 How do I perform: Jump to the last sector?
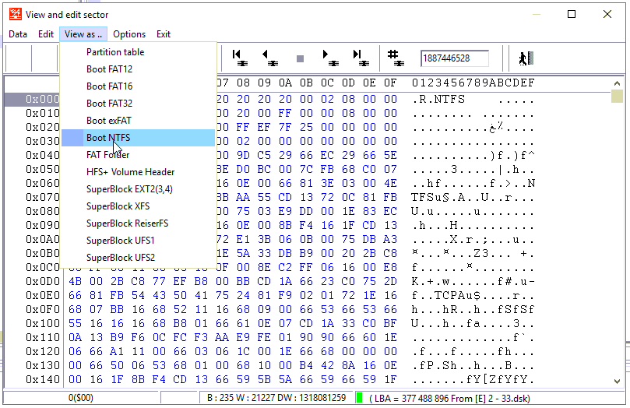point(360,58)
